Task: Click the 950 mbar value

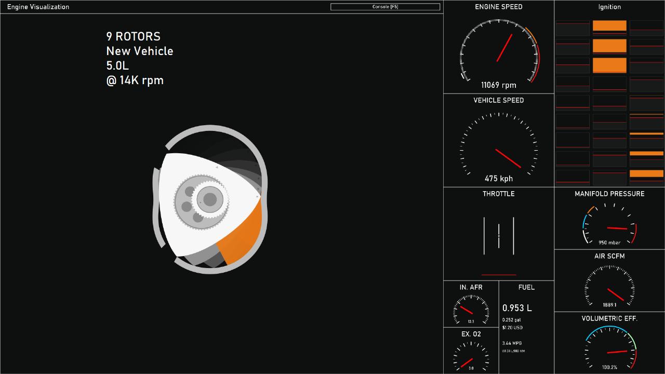Action: coord(609,243)
